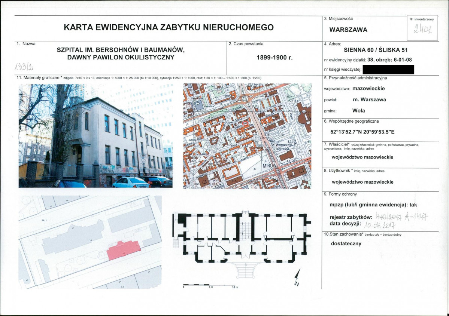
Task: Click the scale bar under floor plan
Action: [211, 286]
